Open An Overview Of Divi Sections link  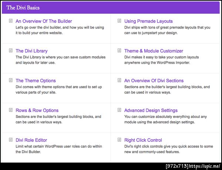154,81
